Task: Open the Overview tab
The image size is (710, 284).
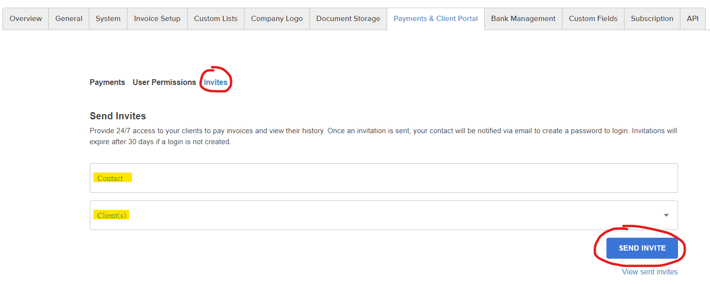Action: tap(26, 19)
